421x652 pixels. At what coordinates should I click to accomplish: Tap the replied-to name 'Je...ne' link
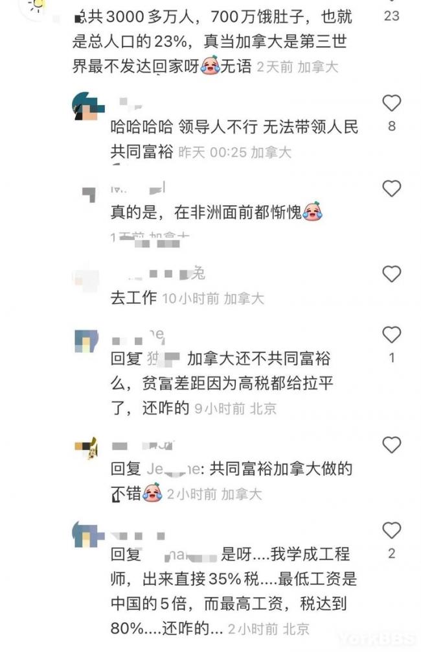click(174, 469)
